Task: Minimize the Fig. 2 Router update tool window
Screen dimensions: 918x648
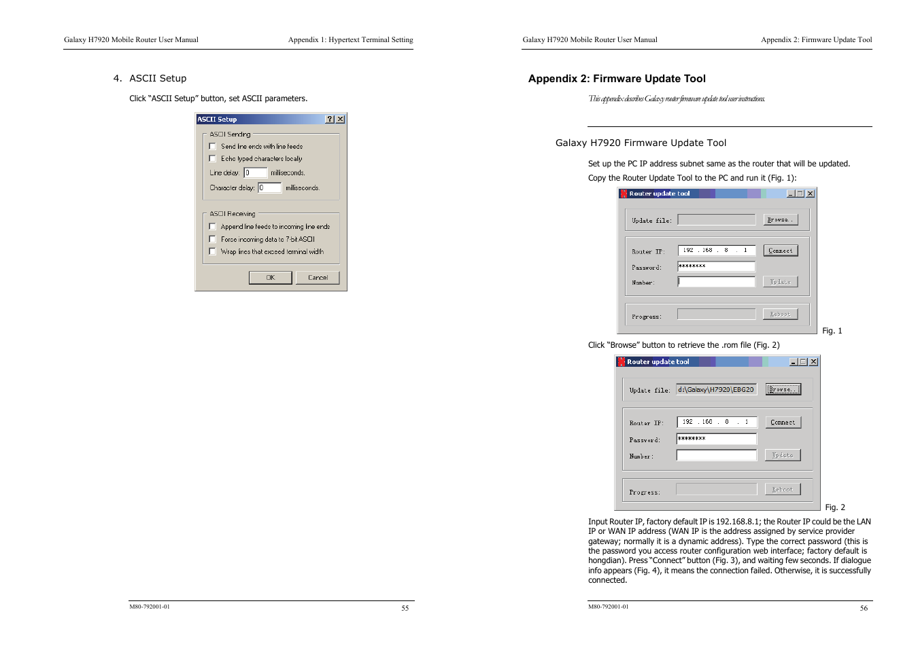Action: (794, 362)
